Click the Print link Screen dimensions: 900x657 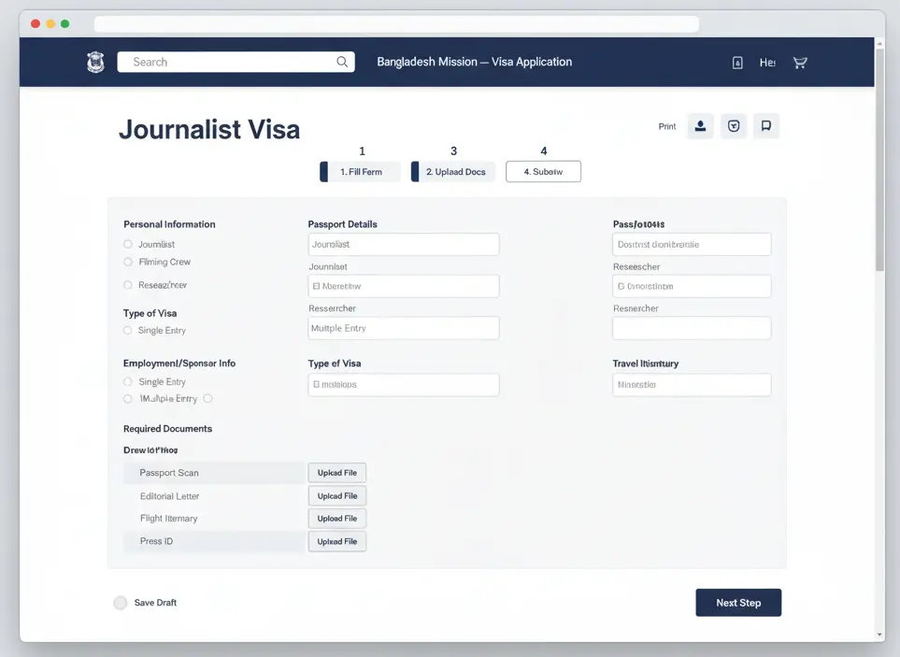pos(667,126)
